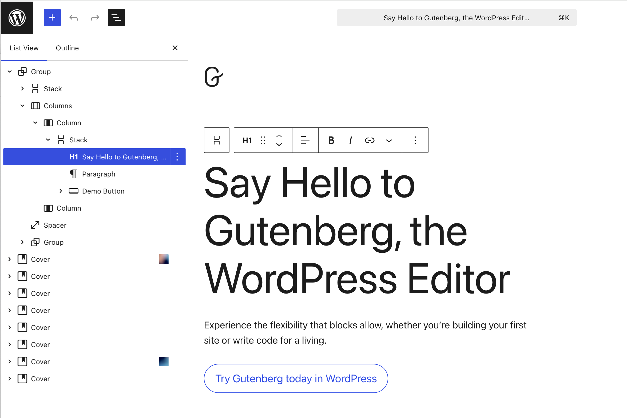Toggle the document overview list view button
627x418 pixels.
(x=116, y=18)
